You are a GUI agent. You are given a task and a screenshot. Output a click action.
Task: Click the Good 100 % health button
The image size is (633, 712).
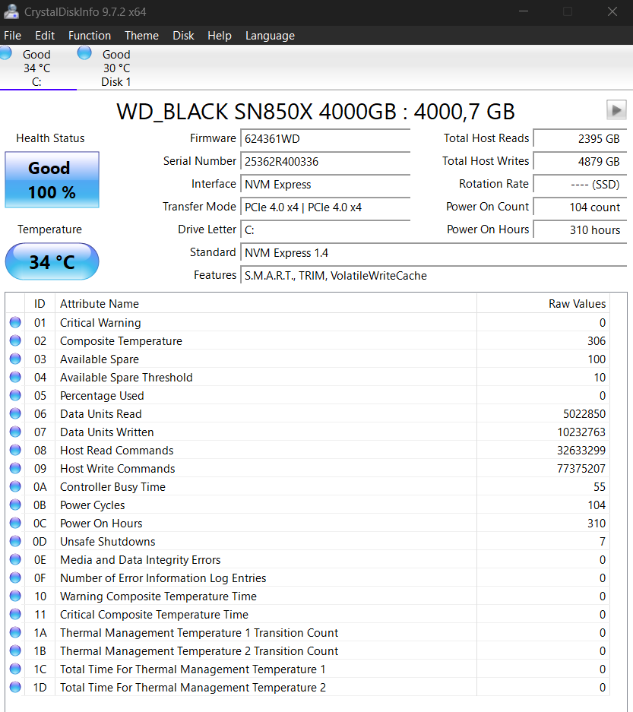pos(52,180)
